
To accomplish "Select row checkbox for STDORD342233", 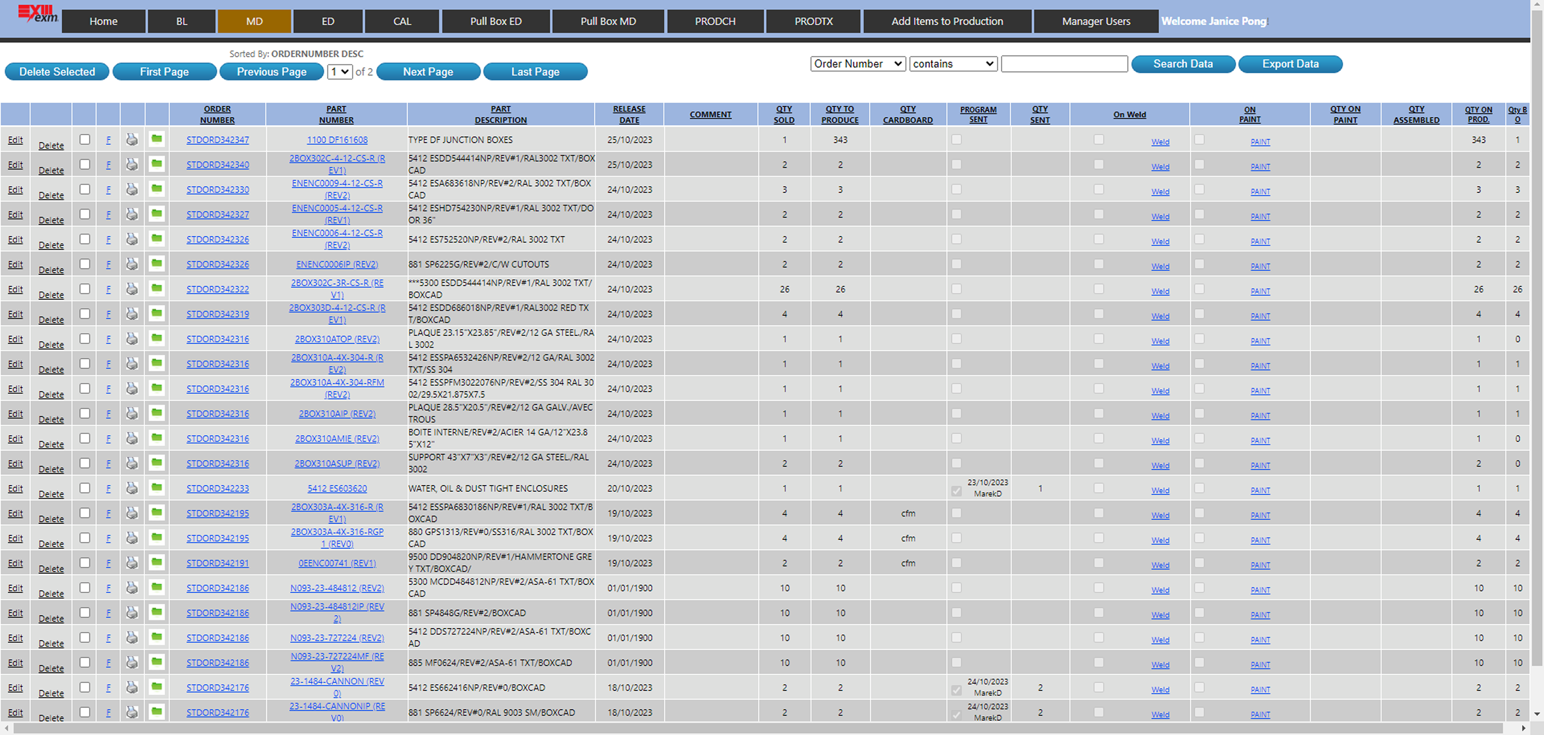I will click(x=84, y=488).
